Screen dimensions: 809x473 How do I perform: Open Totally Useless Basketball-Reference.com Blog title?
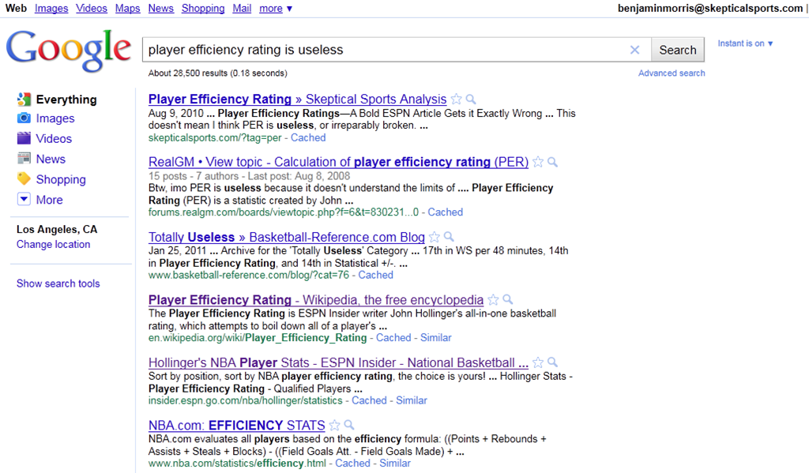pyautogui.click(x=286, y=237)
